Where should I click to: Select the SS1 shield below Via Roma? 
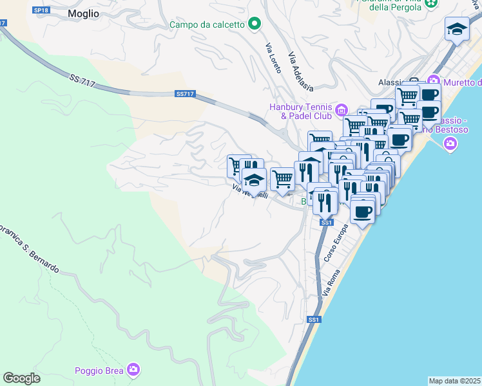(314, 320)
